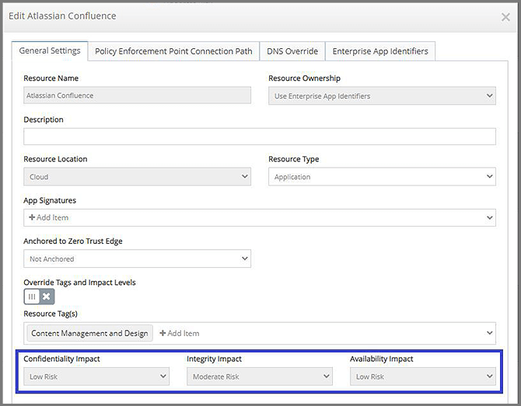
Task: Open the Availability Impact dropdown
Action: (x=423, y=377)
